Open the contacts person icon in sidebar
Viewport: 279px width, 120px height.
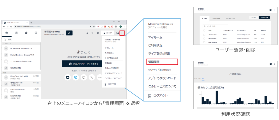pos(36,33)
